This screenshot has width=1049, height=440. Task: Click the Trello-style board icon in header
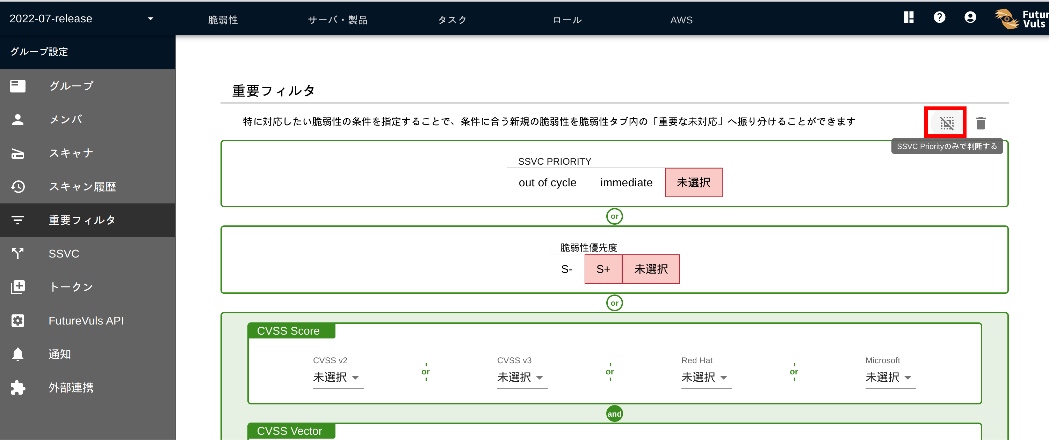(x=909, y=17)
